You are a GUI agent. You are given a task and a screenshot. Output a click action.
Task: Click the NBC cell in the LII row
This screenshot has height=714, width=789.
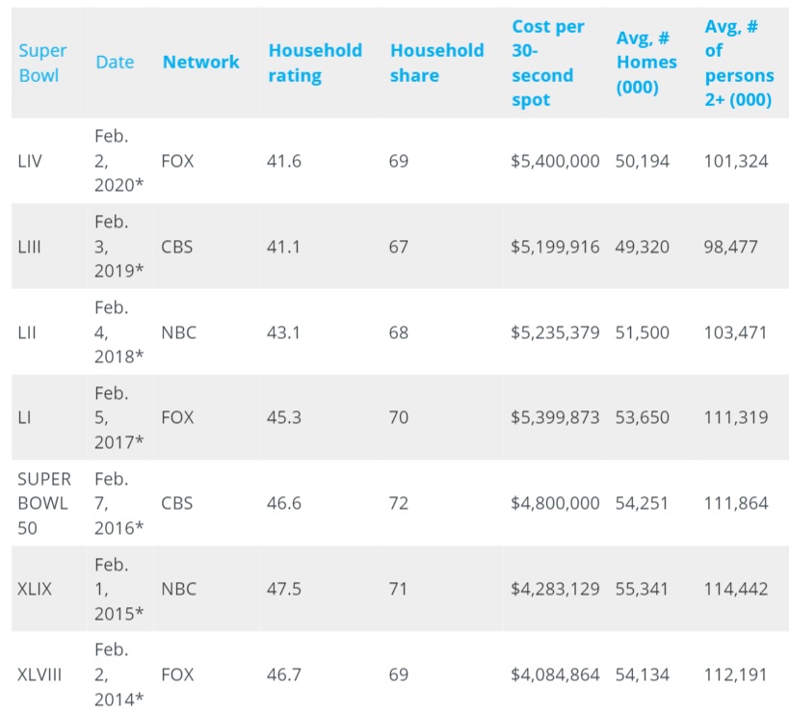178,332
